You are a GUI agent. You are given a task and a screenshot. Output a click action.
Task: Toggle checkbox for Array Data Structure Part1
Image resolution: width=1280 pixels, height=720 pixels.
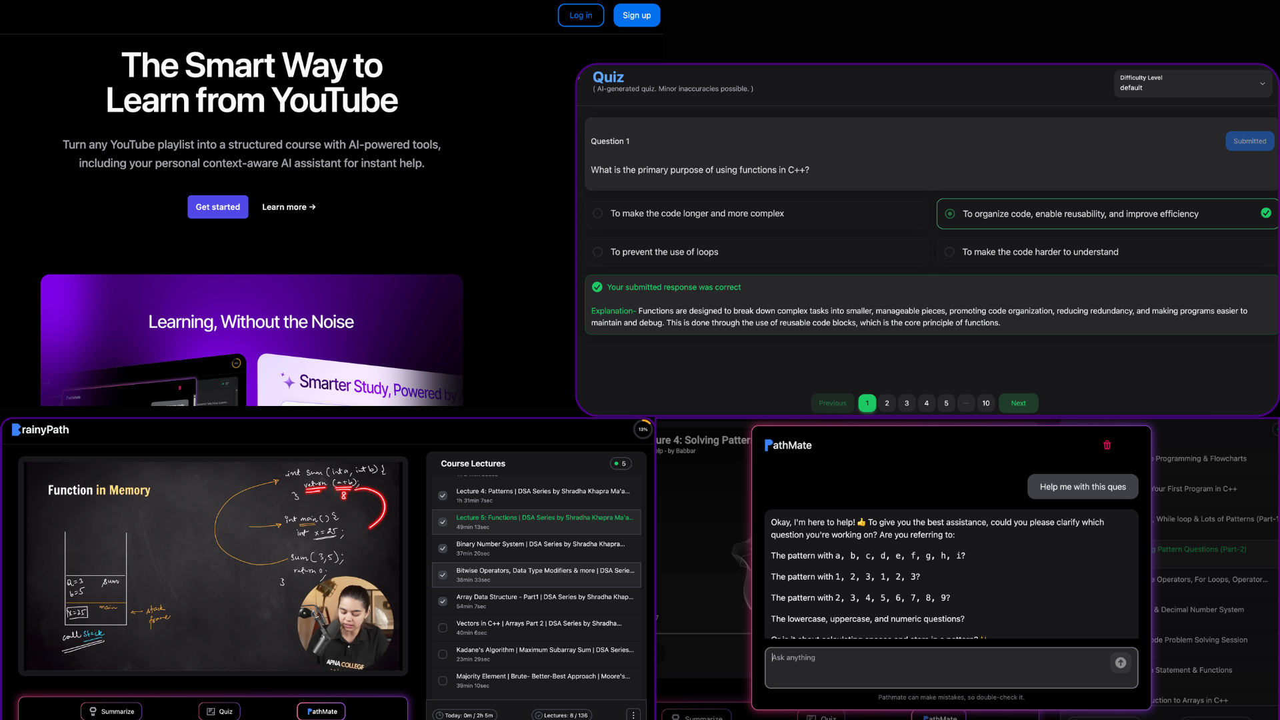click(443, 601)
